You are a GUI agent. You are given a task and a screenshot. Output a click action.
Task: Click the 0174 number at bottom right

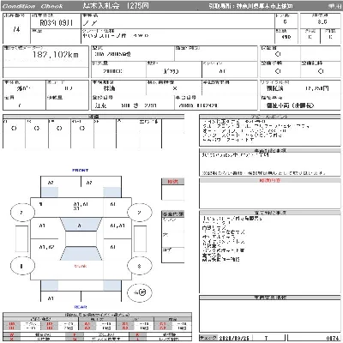click(x=333, y=338)
